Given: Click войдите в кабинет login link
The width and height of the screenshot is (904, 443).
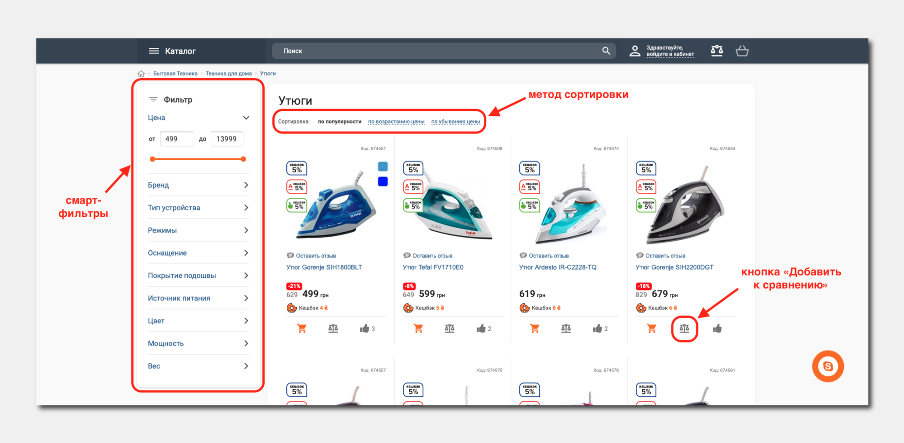Looking at the screenshot, I should 670,54.
